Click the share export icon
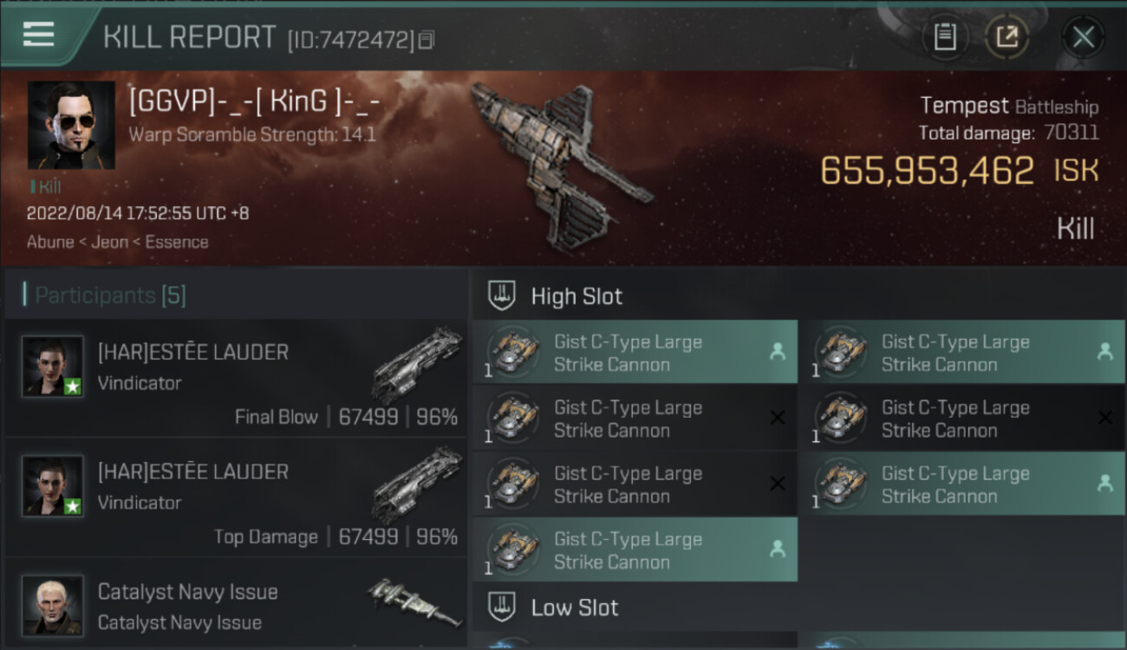The width and height of the screenshot is (1127, 650). (1006, 37)
